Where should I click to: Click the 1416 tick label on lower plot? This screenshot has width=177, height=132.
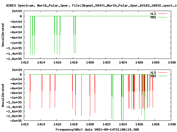57,124
